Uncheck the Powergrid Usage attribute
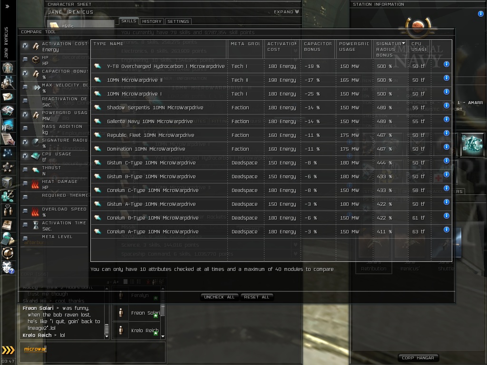The width and height of the screenshot is (487, 365). tap(25, 115)
